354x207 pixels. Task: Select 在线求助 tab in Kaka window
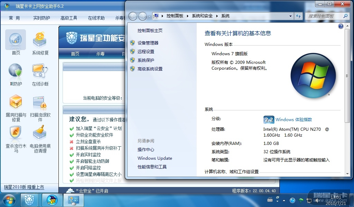(x=96, y=18)
